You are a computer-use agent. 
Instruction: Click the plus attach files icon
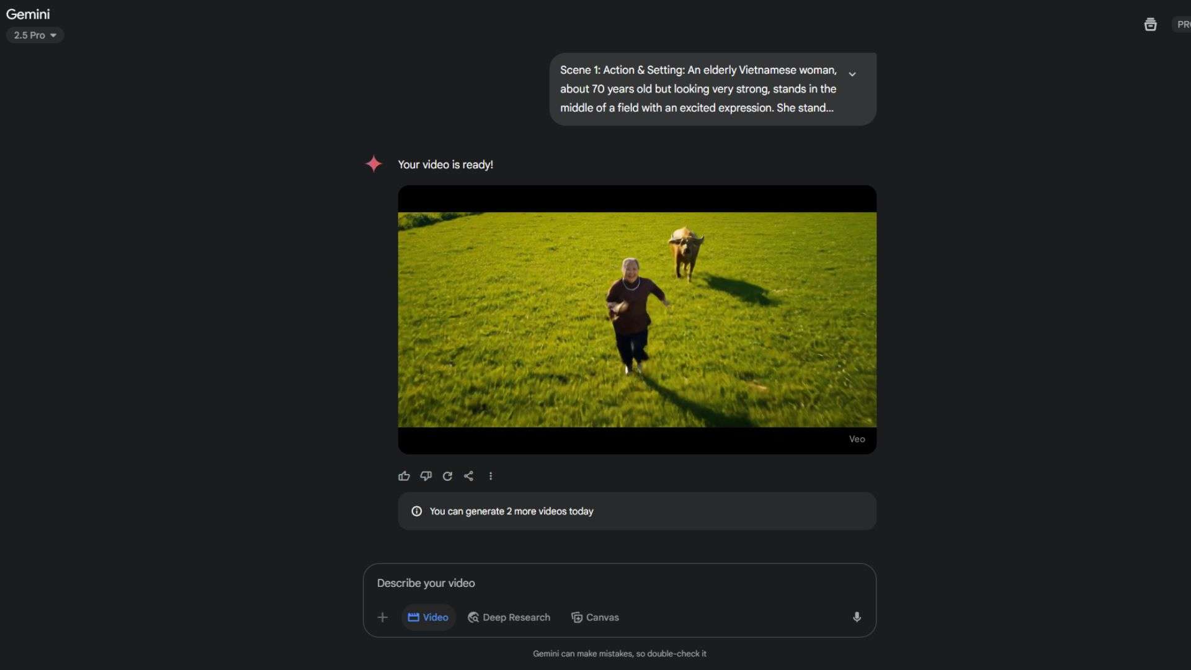[383, 617]
